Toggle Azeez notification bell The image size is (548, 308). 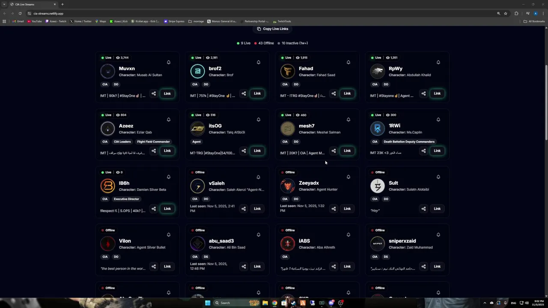(x=169, y=120)
